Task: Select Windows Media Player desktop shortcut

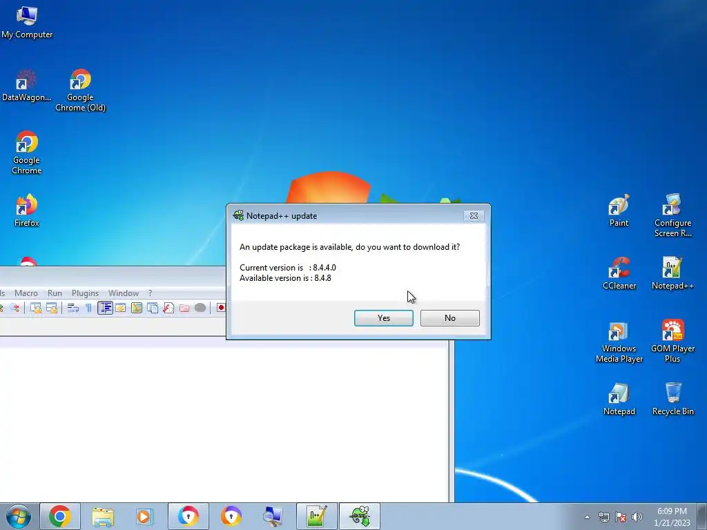Action: (x=619, y=341)
